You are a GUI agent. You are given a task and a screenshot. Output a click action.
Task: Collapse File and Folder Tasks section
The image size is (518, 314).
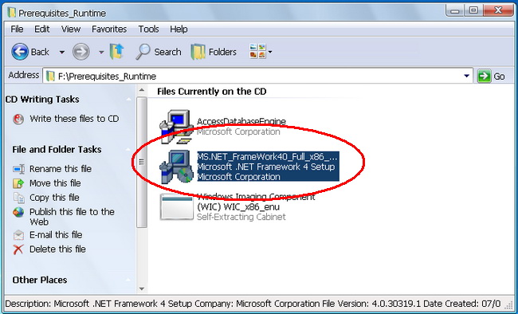coord(128,150)
